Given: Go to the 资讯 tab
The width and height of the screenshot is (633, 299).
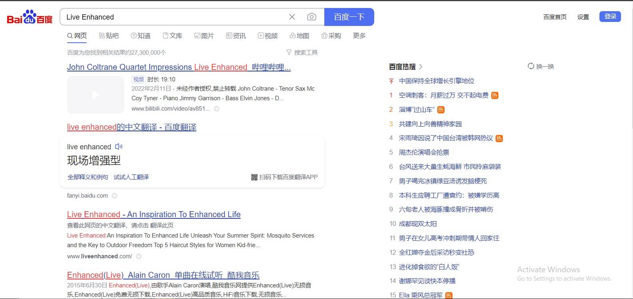Looking at the screenshot, I should coord(236,36).
